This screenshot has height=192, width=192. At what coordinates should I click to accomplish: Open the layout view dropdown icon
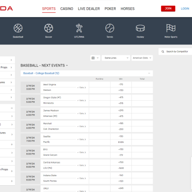tap(95, 58)
